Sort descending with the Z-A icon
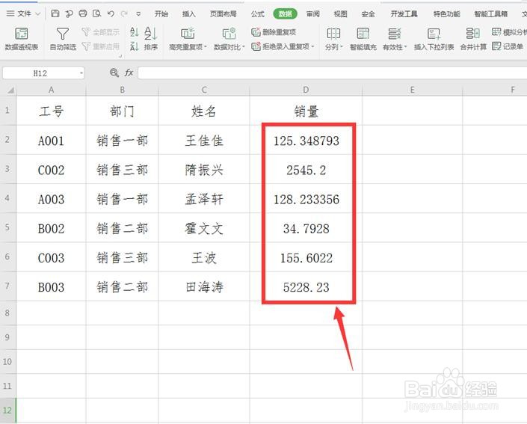The height and width of the screenshot is (424, 527). click(x=134, y=46)
